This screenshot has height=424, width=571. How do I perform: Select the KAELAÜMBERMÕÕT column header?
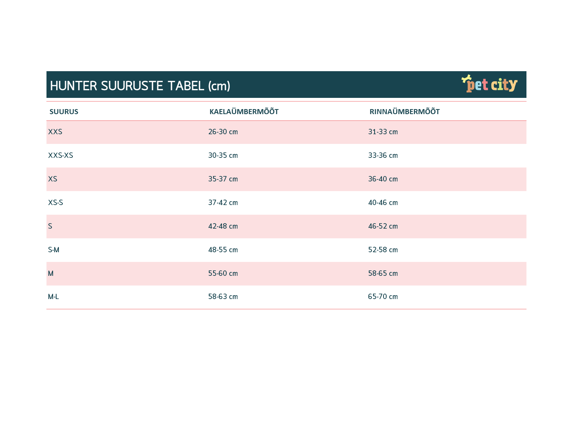click(x=244, y=111)
